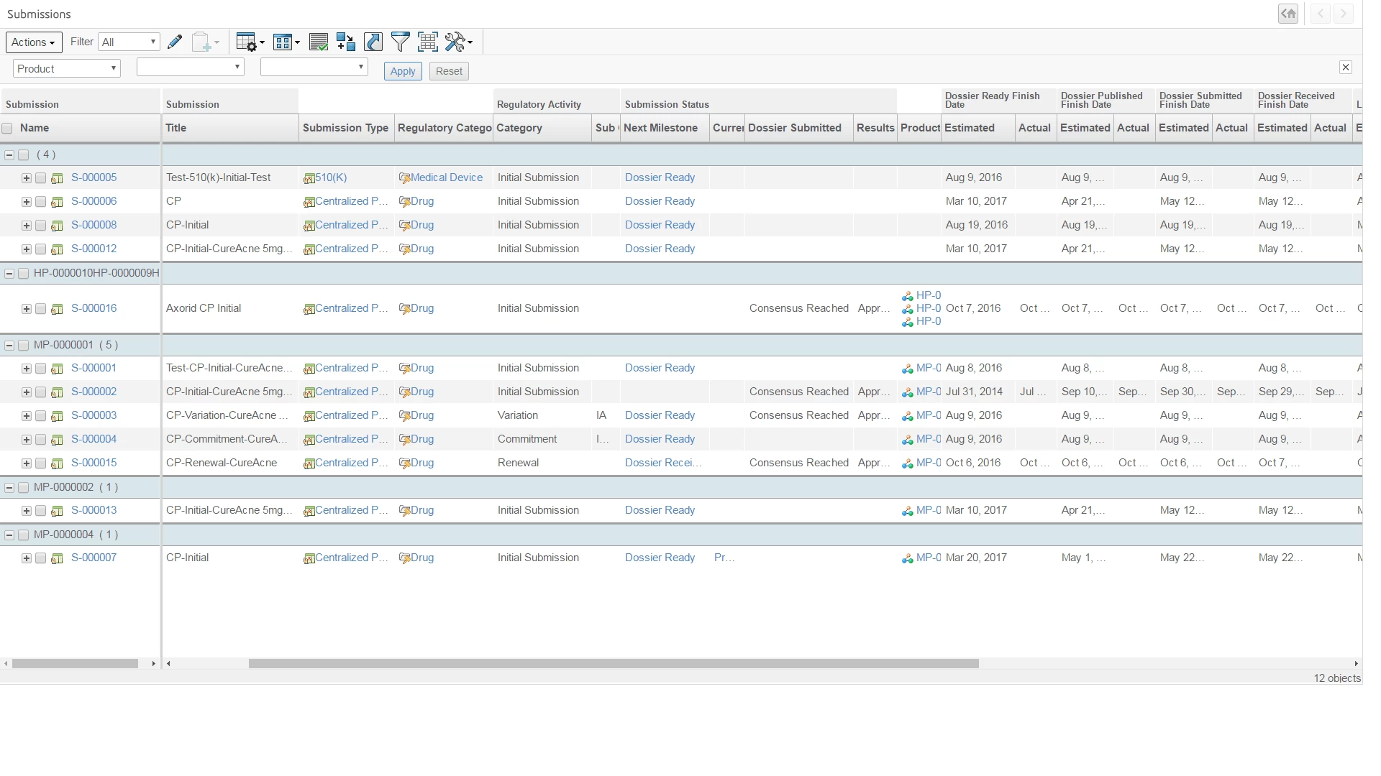This screenshot has height=776, width=1381.
Task: Open the table settings gear icon
Action: 247,42
